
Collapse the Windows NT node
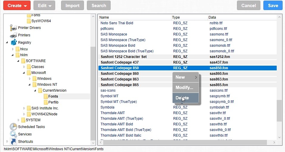(x=29, y=85)
